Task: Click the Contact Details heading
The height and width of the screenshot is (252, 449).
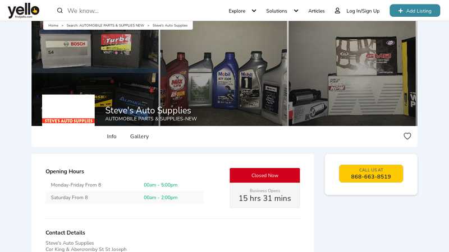Action: coord(65,232)
